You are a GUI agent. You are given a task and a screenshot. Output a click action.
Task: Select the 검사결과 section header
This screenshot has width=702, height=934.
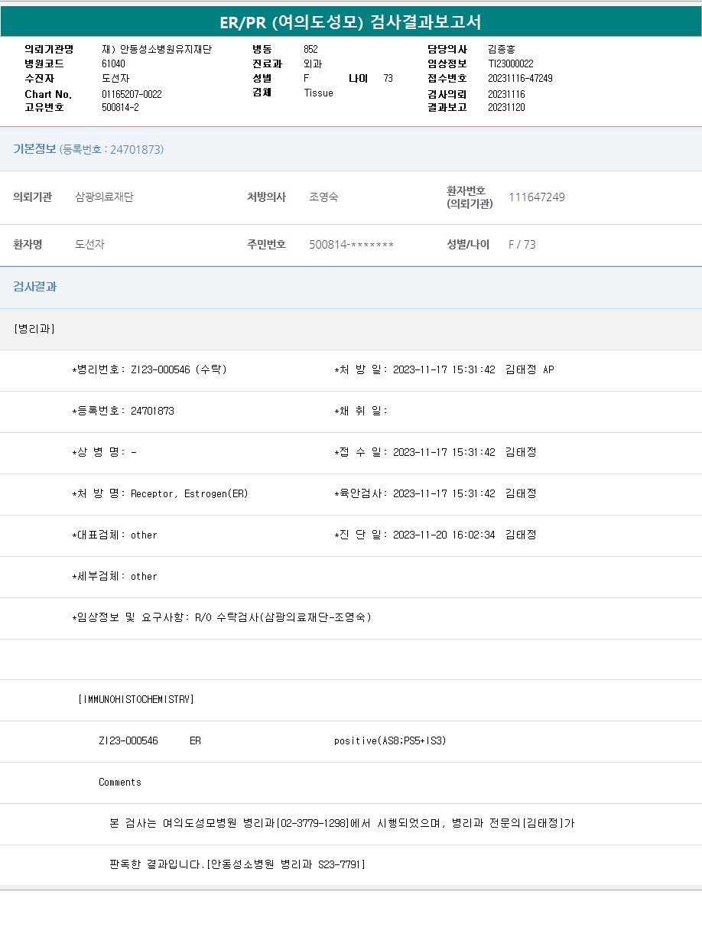(x=35, y=287)
